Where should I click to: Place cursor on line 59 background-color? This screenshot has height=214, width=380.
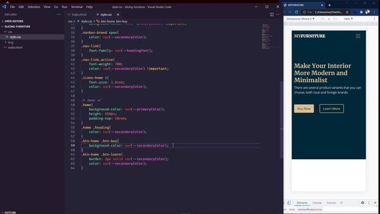[x=106, y=145]
